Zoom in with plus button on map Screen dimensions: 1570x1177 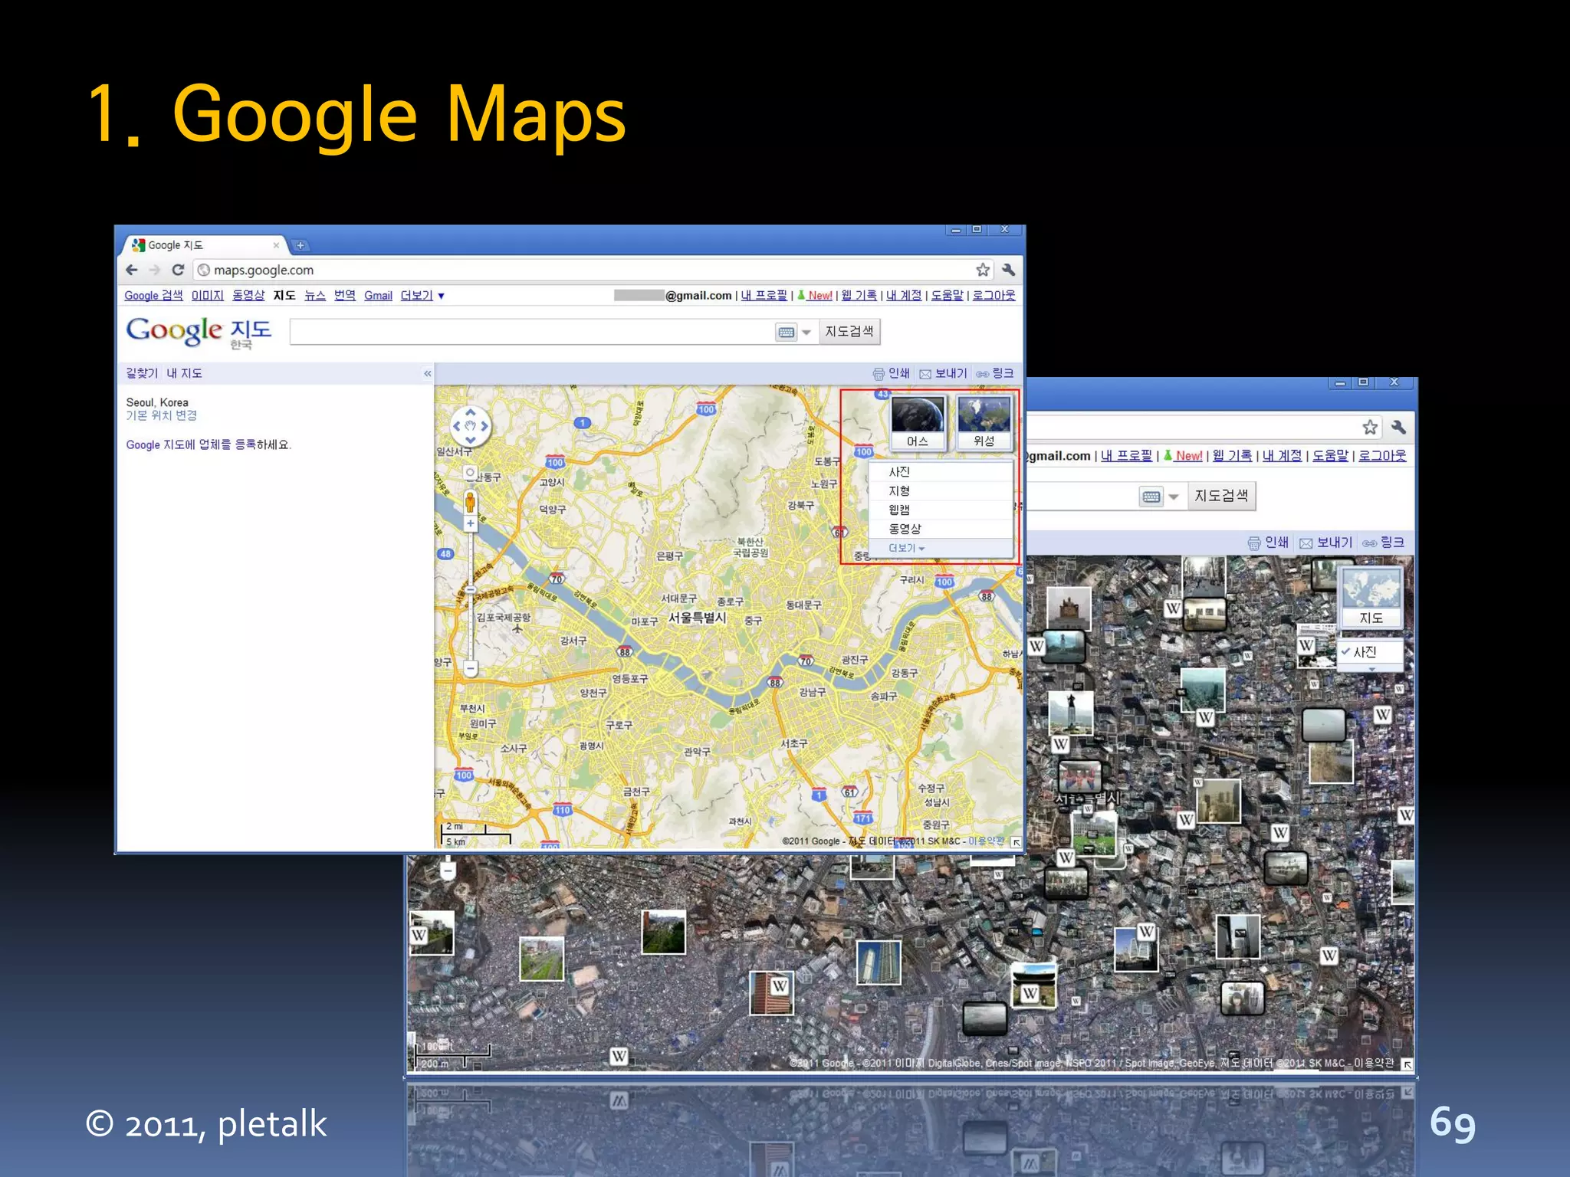pyautogui.click(x=470, y=524)
